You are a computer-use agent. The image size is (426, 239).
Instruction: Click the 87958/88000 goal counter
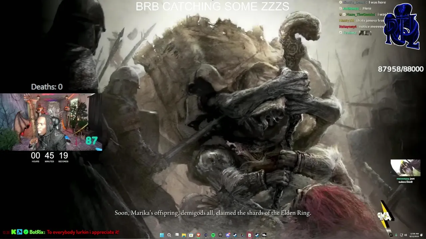pos(401,69)
